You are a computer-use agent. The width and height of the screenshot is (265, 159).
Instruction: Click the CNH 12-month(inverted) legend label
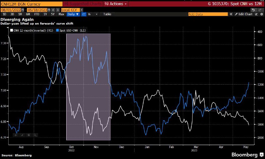click(x=33, y=31)
